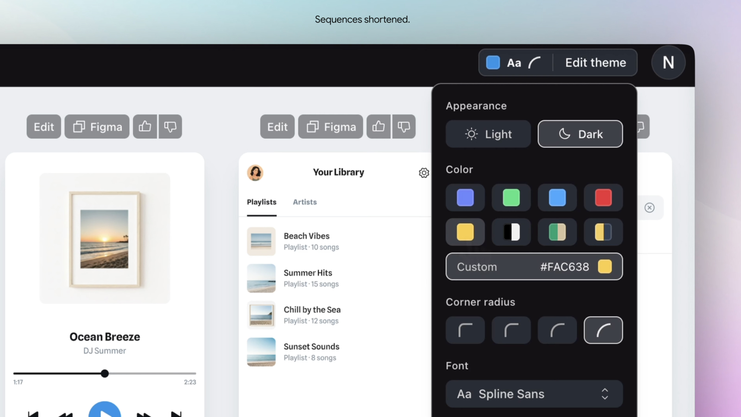The image size is (741, 417).
Task: Keep Dark mode selected in Appearance
Action: click(580, 134)
